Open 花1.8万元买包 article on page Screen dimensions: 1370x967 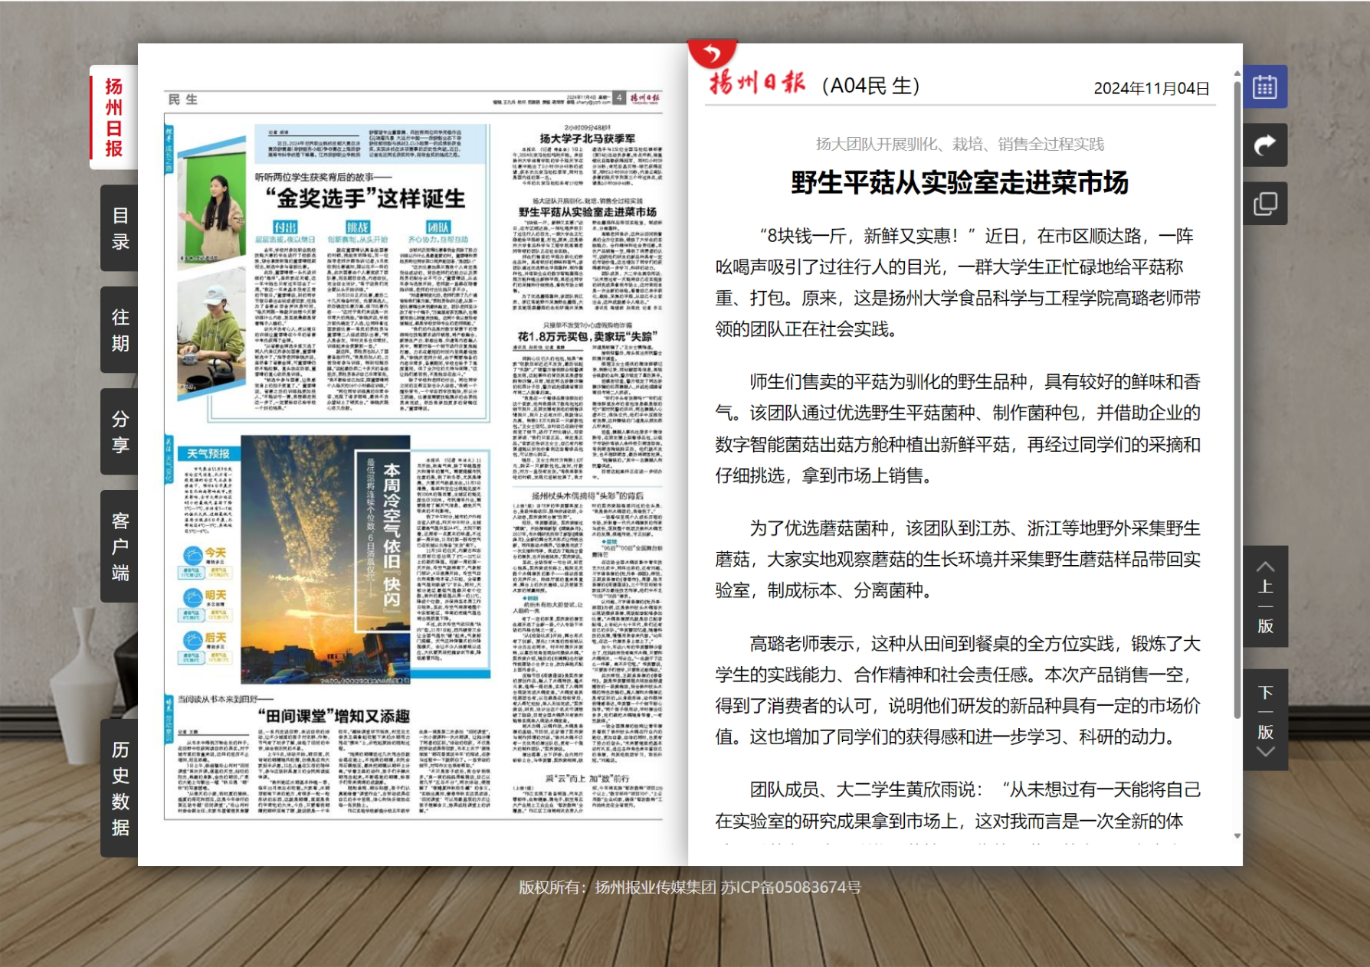click(587, 336)
